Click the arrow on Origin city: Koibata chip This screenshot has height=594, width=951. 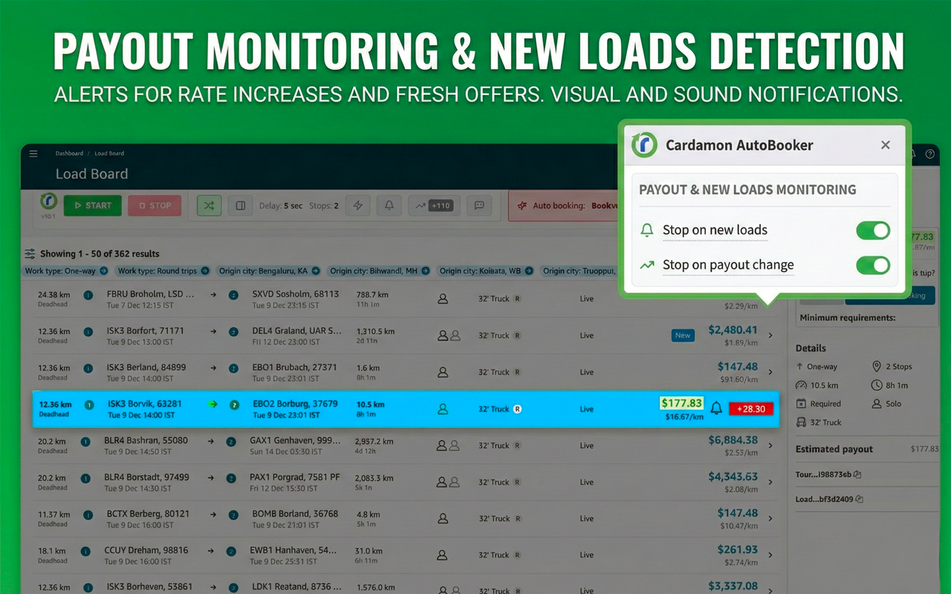[528, 271]
